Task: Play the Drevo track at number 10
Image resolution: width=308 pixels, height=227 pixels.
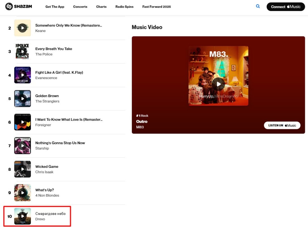Action: click(x=22, y=216)
